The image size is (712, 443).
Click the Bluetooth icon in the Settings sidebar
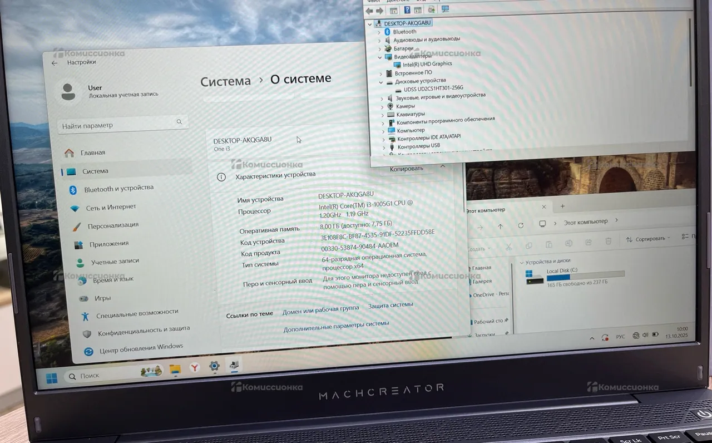pos(73,190)
